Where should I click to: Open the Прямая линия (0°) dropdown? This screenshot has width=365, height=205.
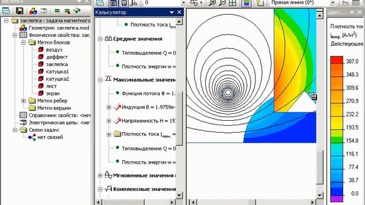pos(332,3)
